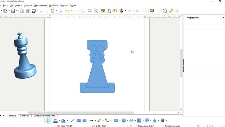Click the Open file icon
Viewport: 225px width, 127px height.
[x=5, y=11]
